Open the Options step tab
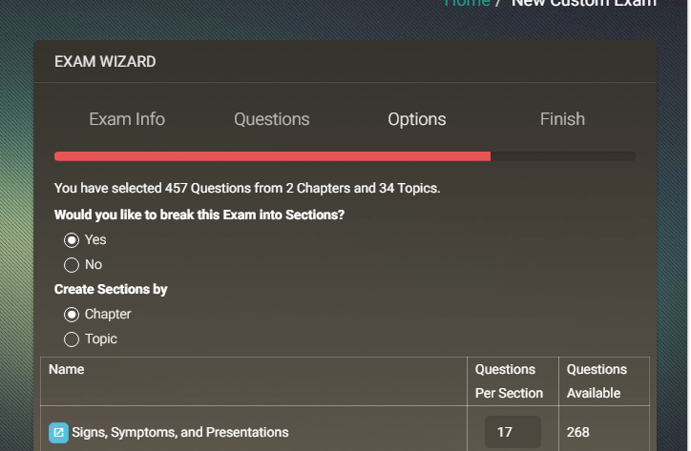691x451 pixels. click(417, 119)
